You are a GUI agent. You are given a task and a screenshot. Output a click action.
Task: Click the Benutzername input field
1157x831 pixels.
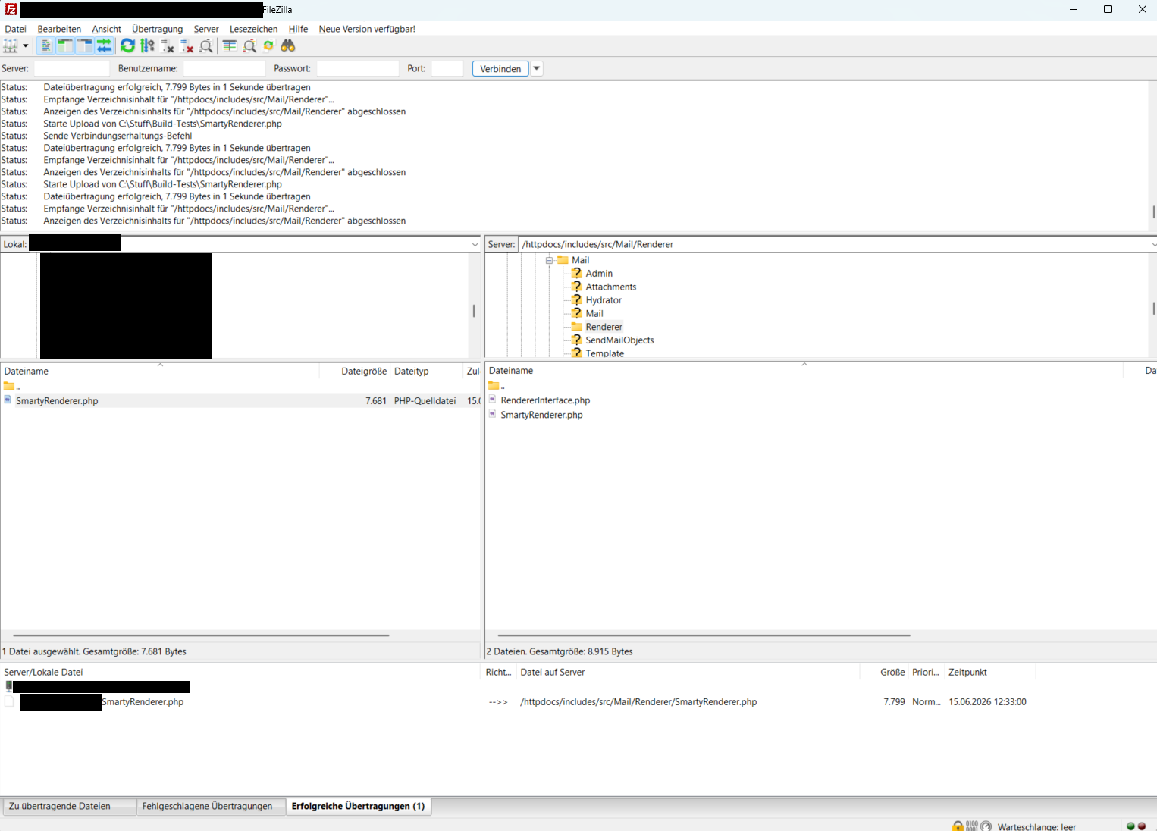pyautogui.click(x=224, y=68)
